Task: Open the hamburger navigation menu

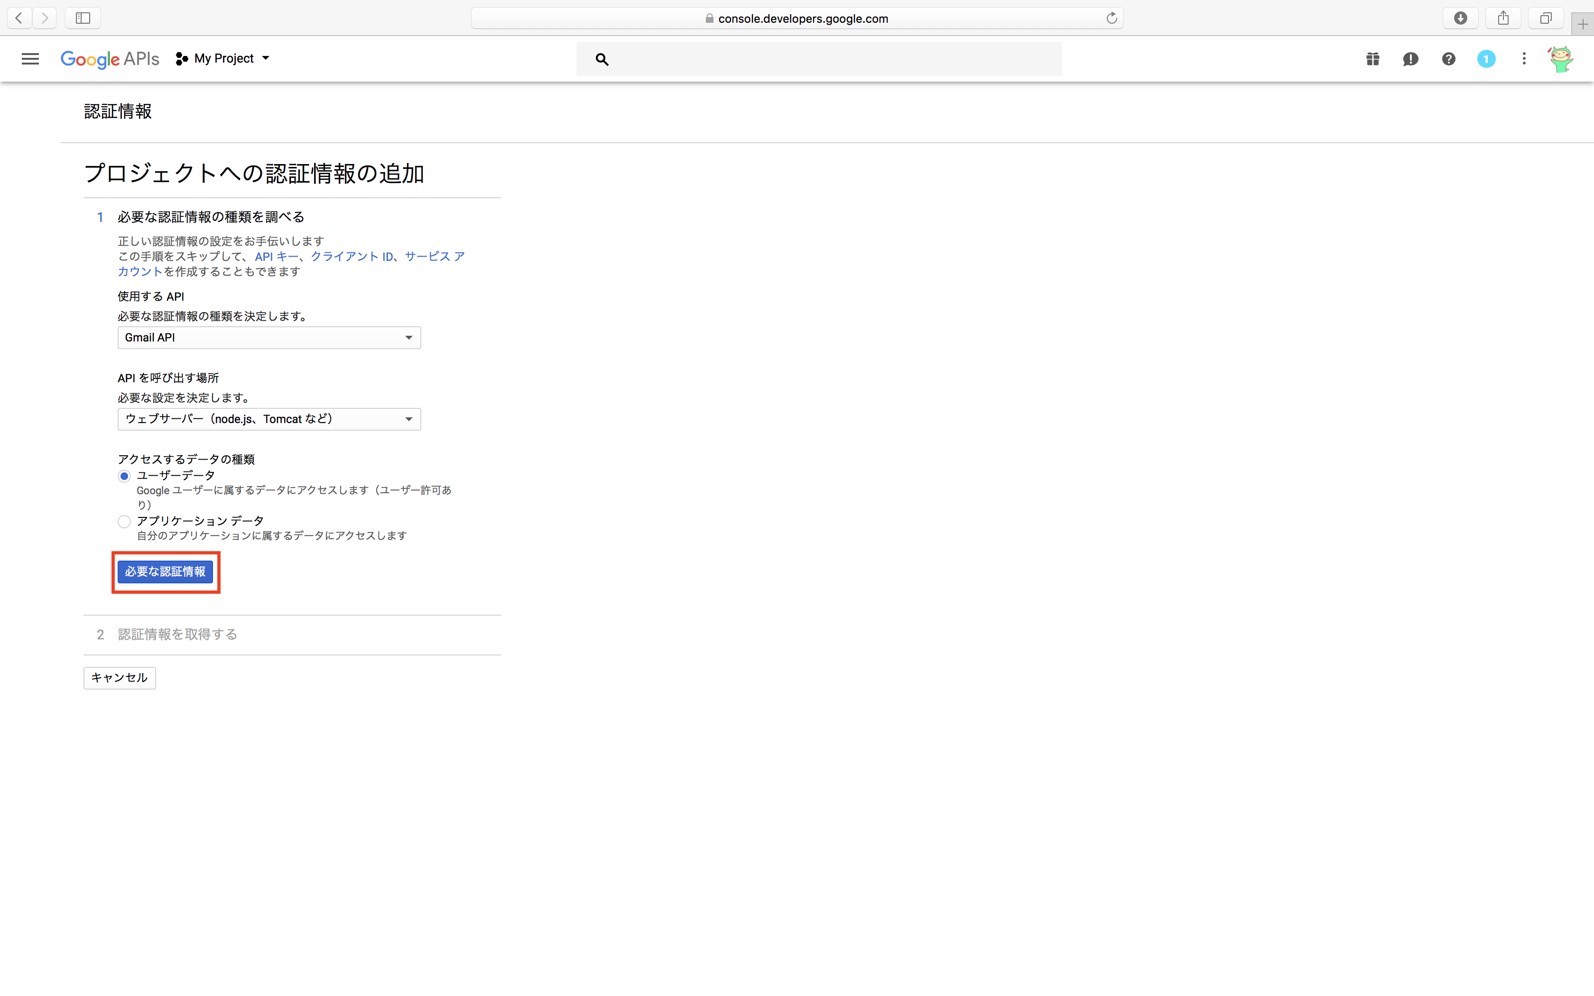Action: pos(30,59)
